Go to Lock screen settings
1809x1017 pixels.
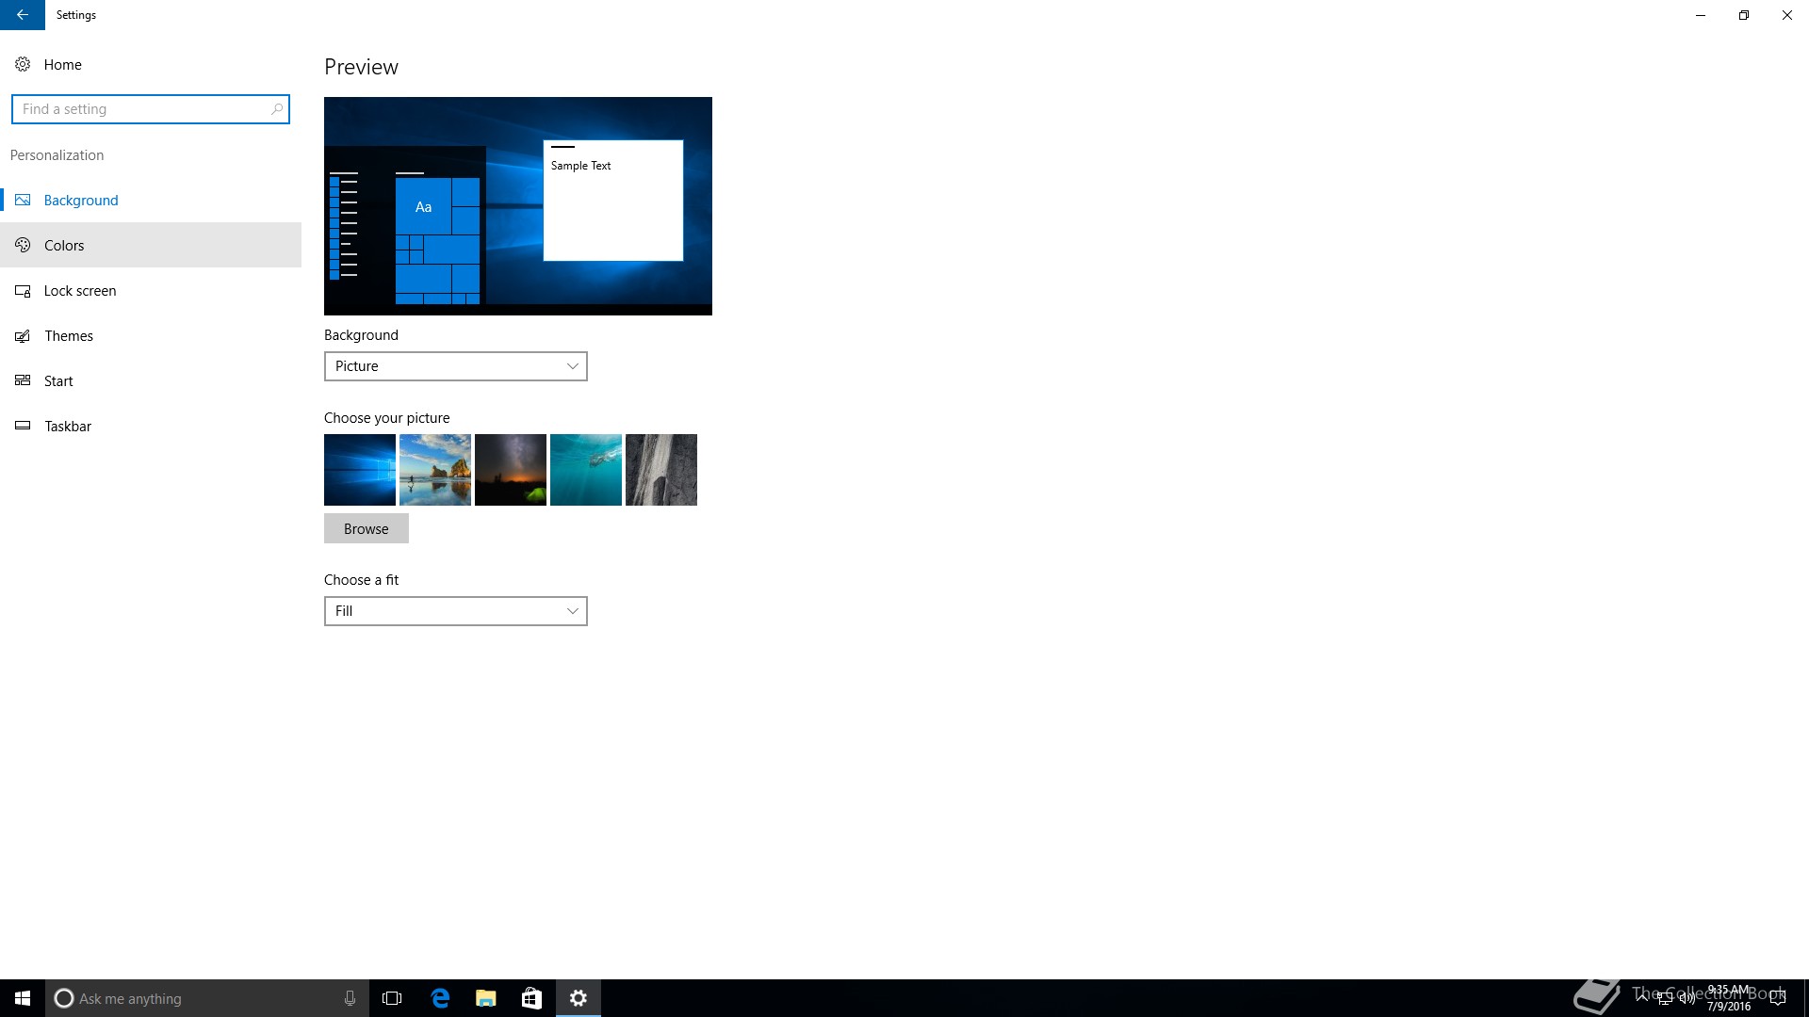(x=80, y=290)
